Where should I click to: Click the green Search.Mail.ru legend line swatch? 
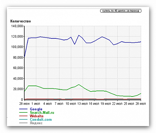coord(23,112)
